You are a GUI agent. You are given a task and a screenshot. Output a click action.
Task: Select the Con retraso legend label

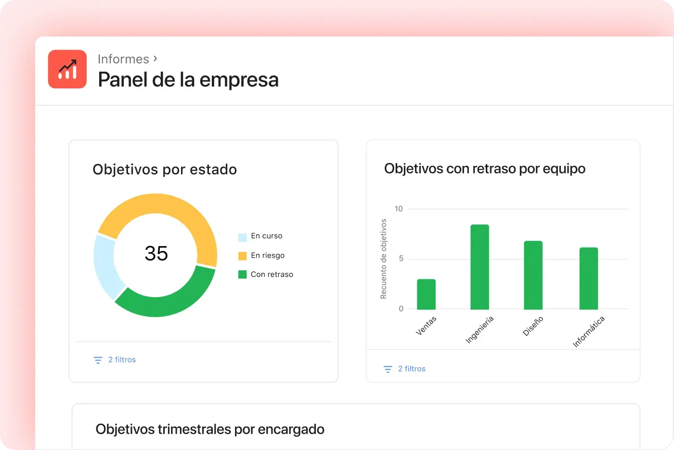272,275
